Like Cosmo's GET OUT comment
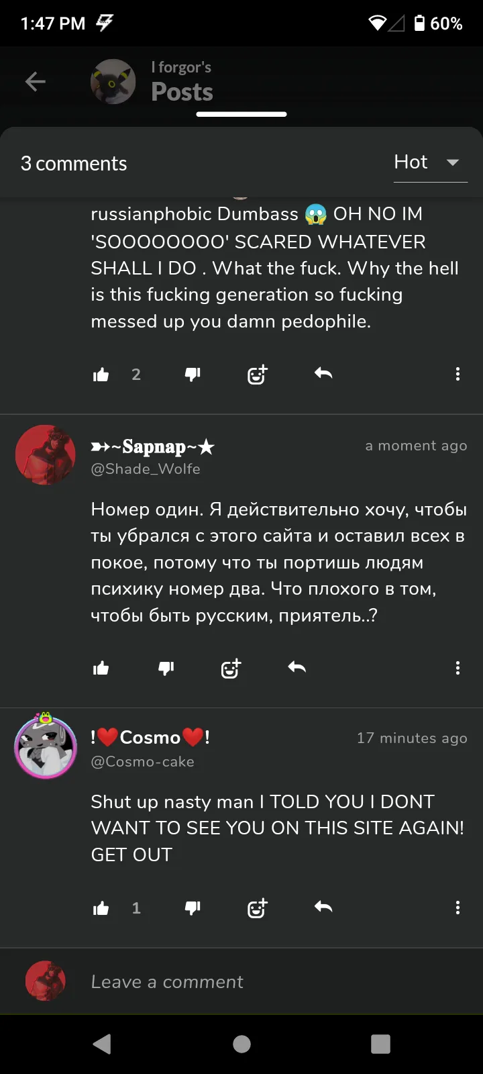The height and width of the screenshot is (1074, 483). click(x=101, y=908)
